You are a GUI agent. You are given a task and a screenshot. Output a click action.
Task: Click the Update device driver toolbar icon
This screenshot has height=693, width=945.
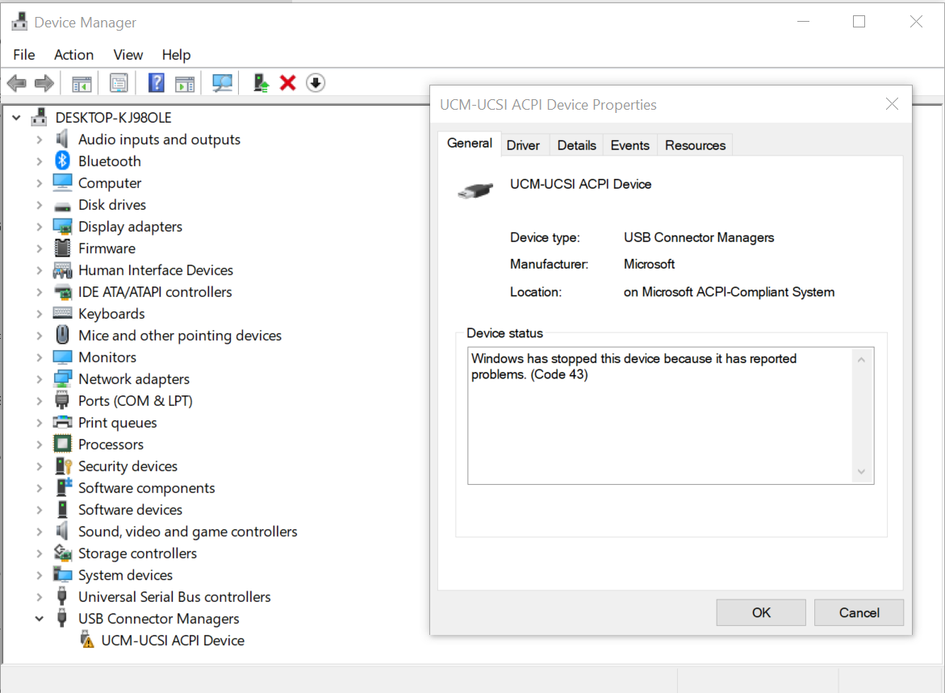[x=261, y=82]
